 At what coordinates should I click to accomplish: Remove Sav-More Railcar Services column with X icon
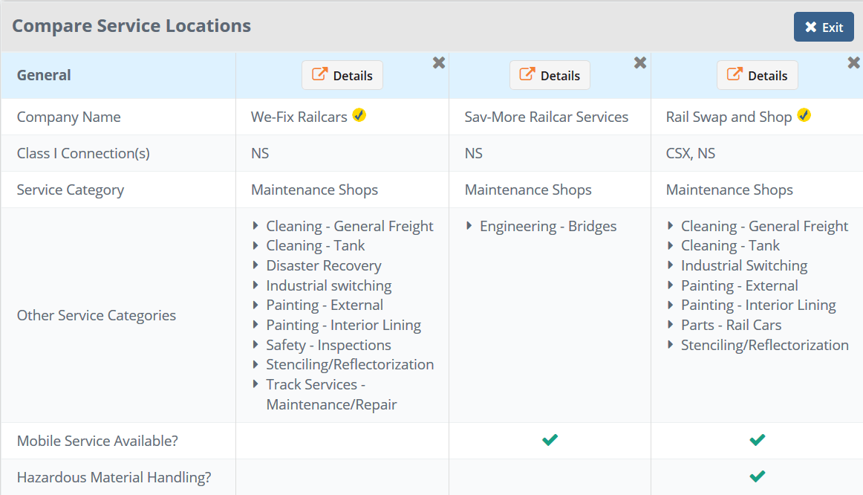click(x=639, y=62)
